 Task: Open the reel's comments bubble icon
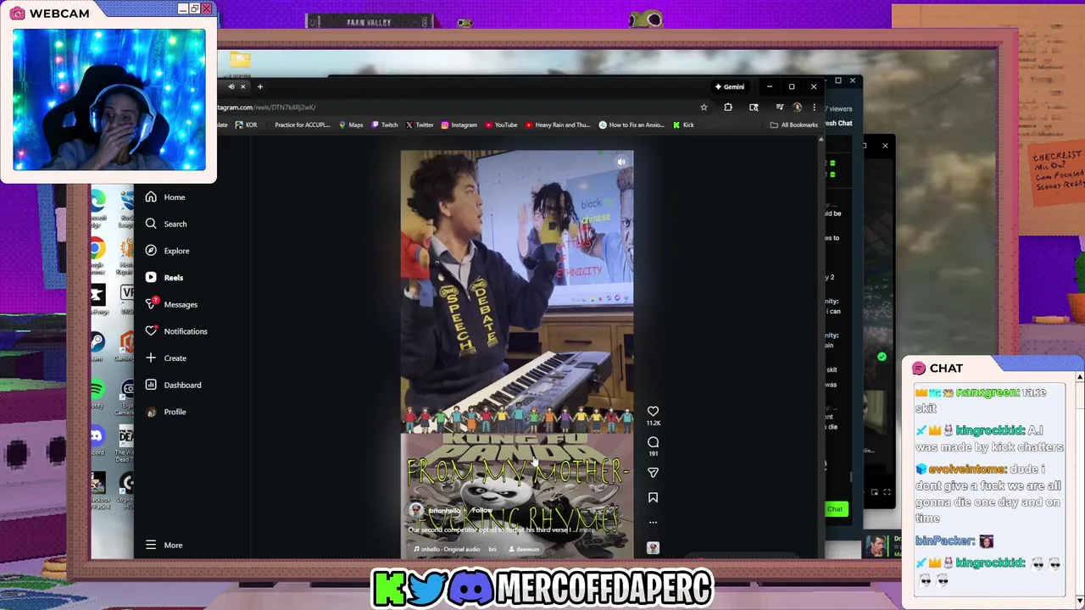pyautogui.click(x=653, y=442)
